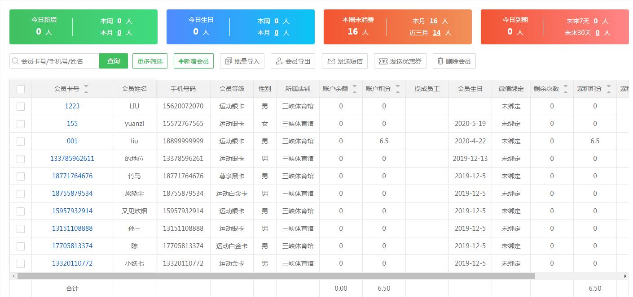Click the delete member trash icon

(x=440, y=61)
